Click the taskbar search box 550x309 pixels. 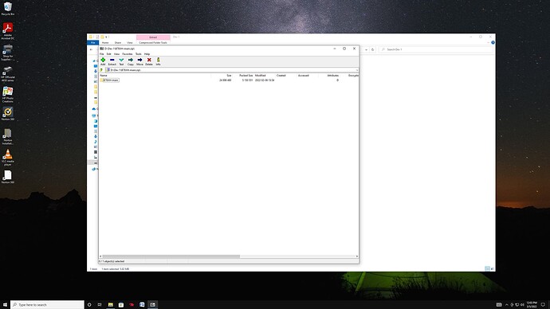pyautogui.click(x=47, y=305)
